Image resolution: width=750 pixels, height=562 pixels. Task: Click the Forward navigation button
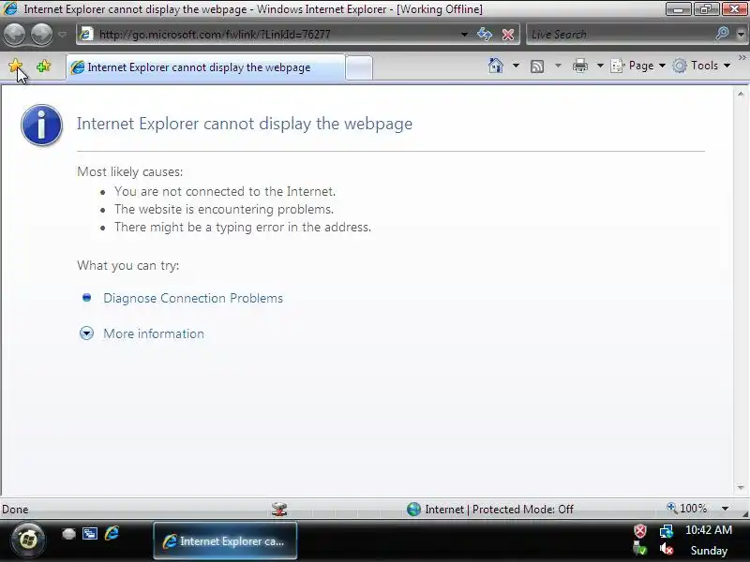41,34
